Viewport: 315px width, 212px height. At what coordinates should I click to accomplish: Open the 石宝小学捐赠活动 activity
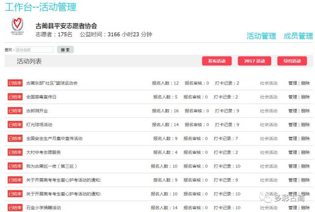(x=43, y=208)
